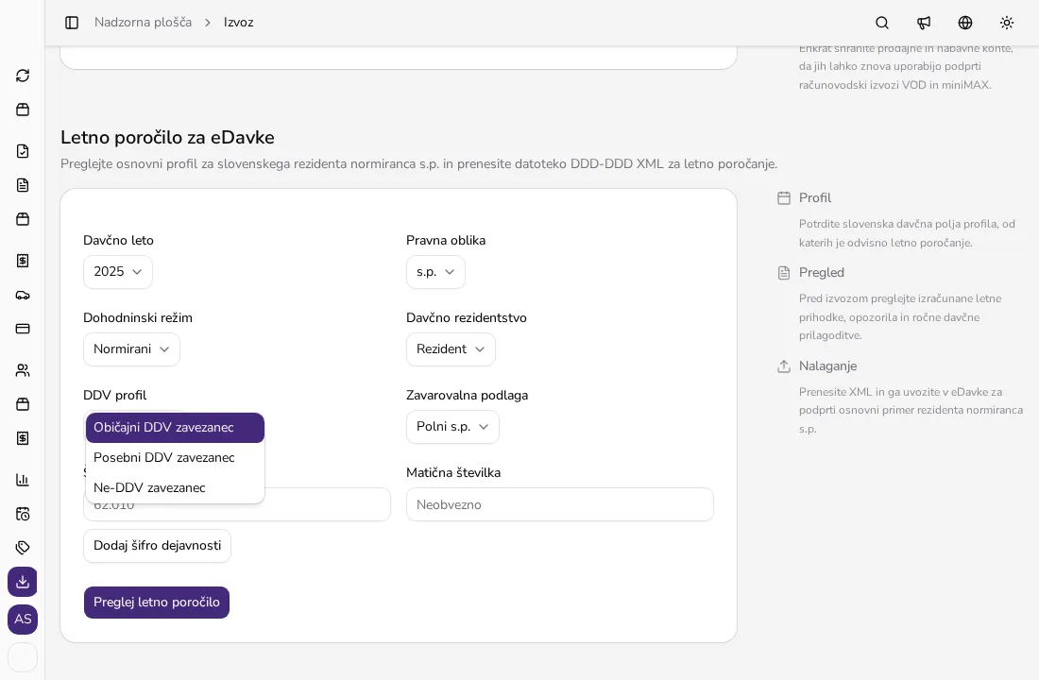Click the Izvoz breadcrumb
Viewport: 1039px width, 680px height.
pos(239,23)
